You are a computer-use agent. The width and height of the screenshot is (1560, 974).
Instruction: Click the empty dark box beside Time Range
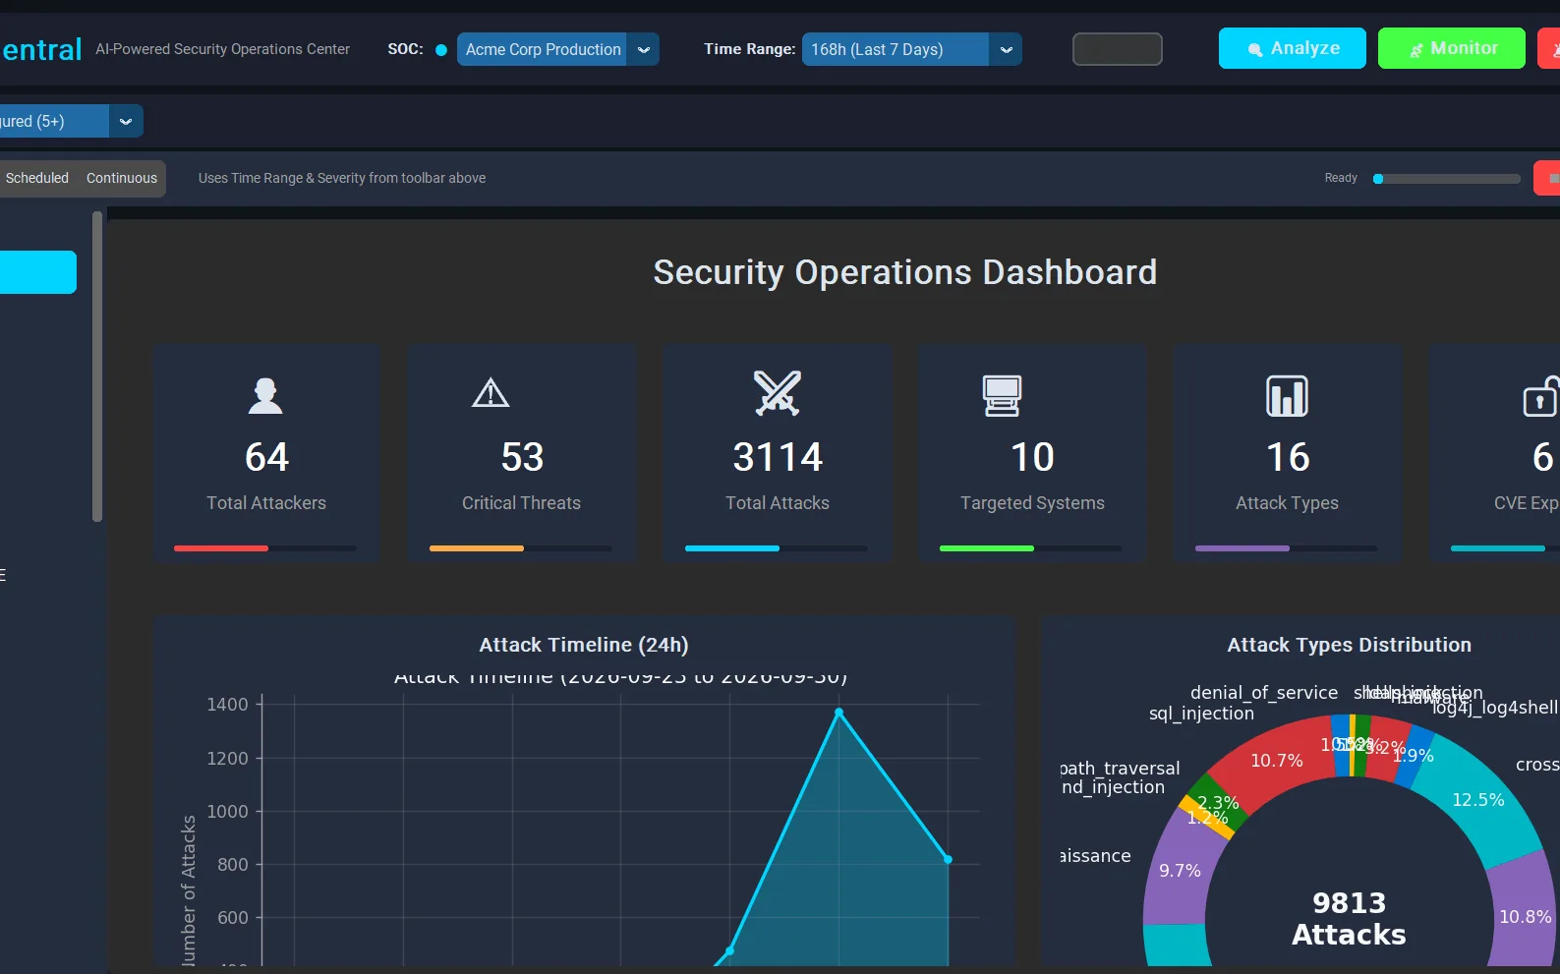pyautogui.click(x=1117, y=49)
